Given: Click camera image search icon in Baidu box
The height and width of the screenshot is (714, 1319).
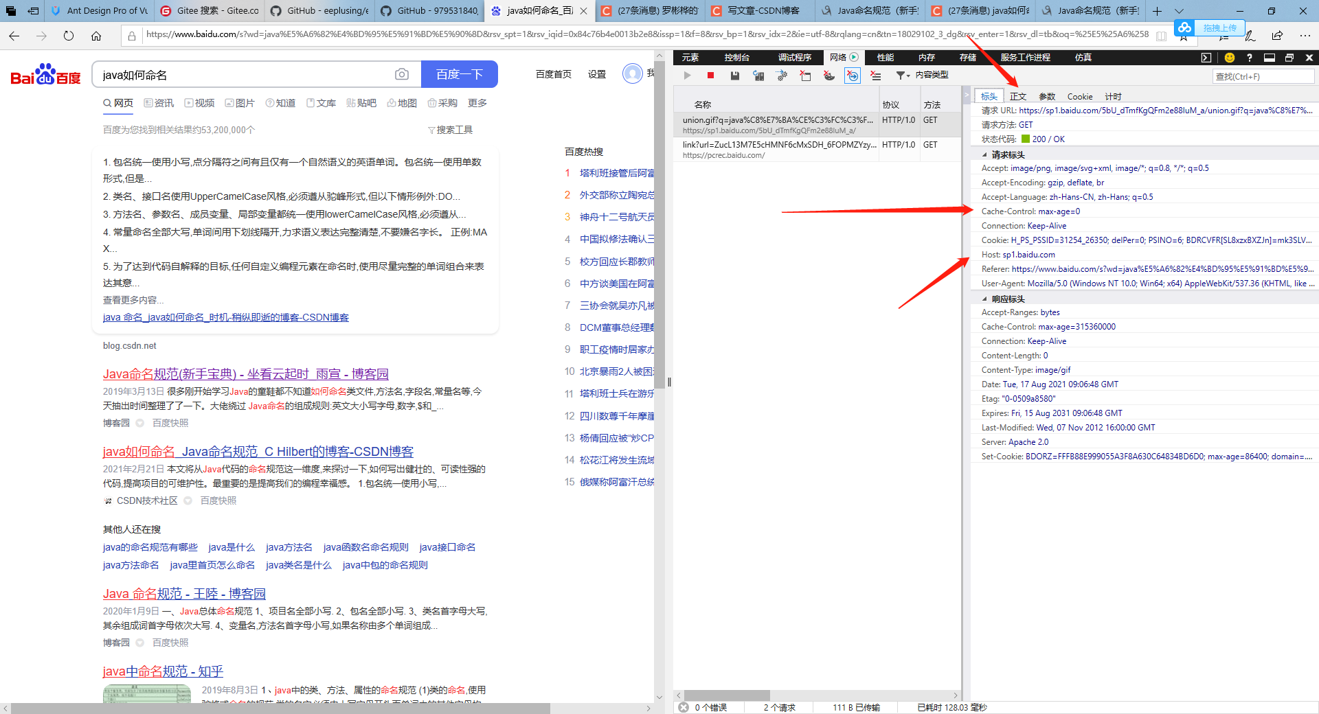Looking at the screenshot, I should pyautogui.click(x=402, y=74).
